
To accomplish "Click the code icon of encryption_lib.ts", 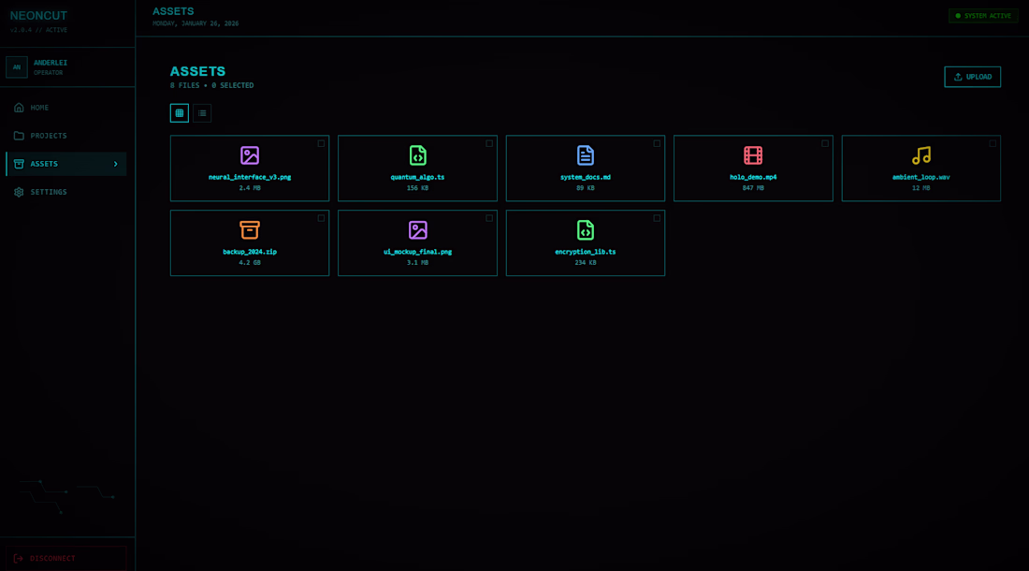I will click(586, 230).
